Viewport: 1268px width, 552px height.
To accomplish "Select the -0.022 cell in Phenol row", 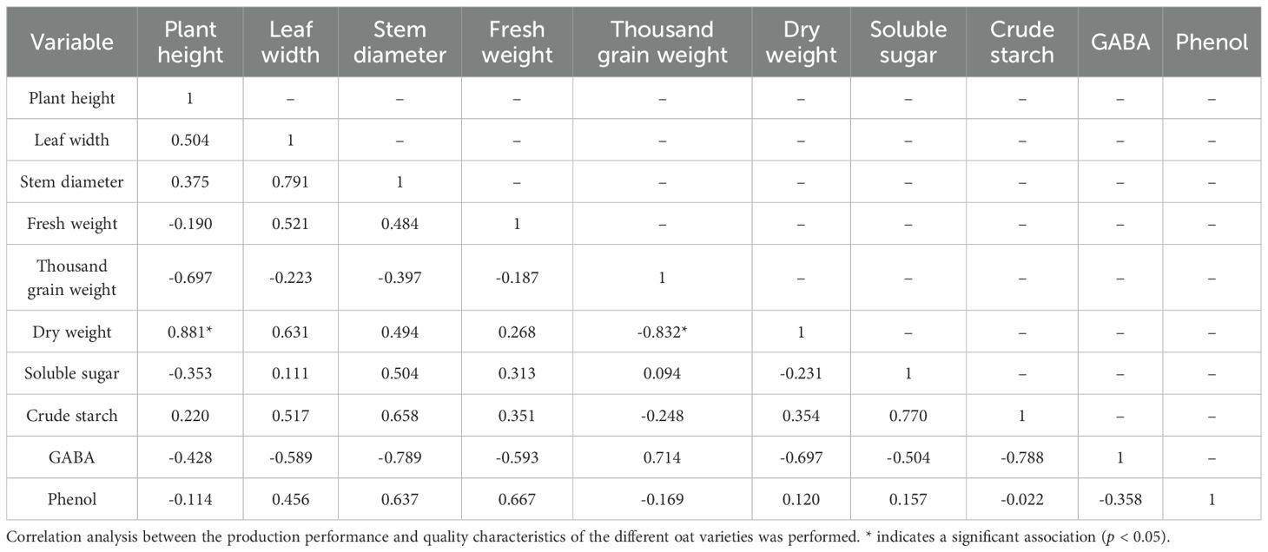I will point(1022,499).
